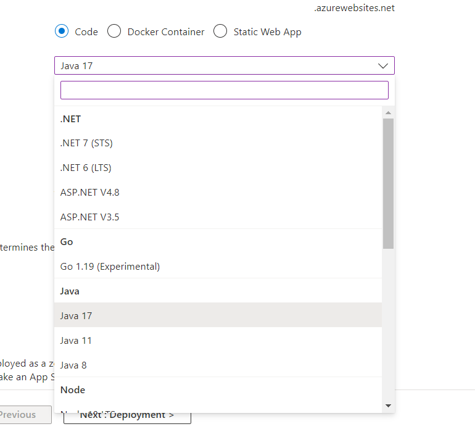The height and width of the screenshot is (429, 475).
Task: Pick ASP.NET V4.8 option
Action: [218, 193]
